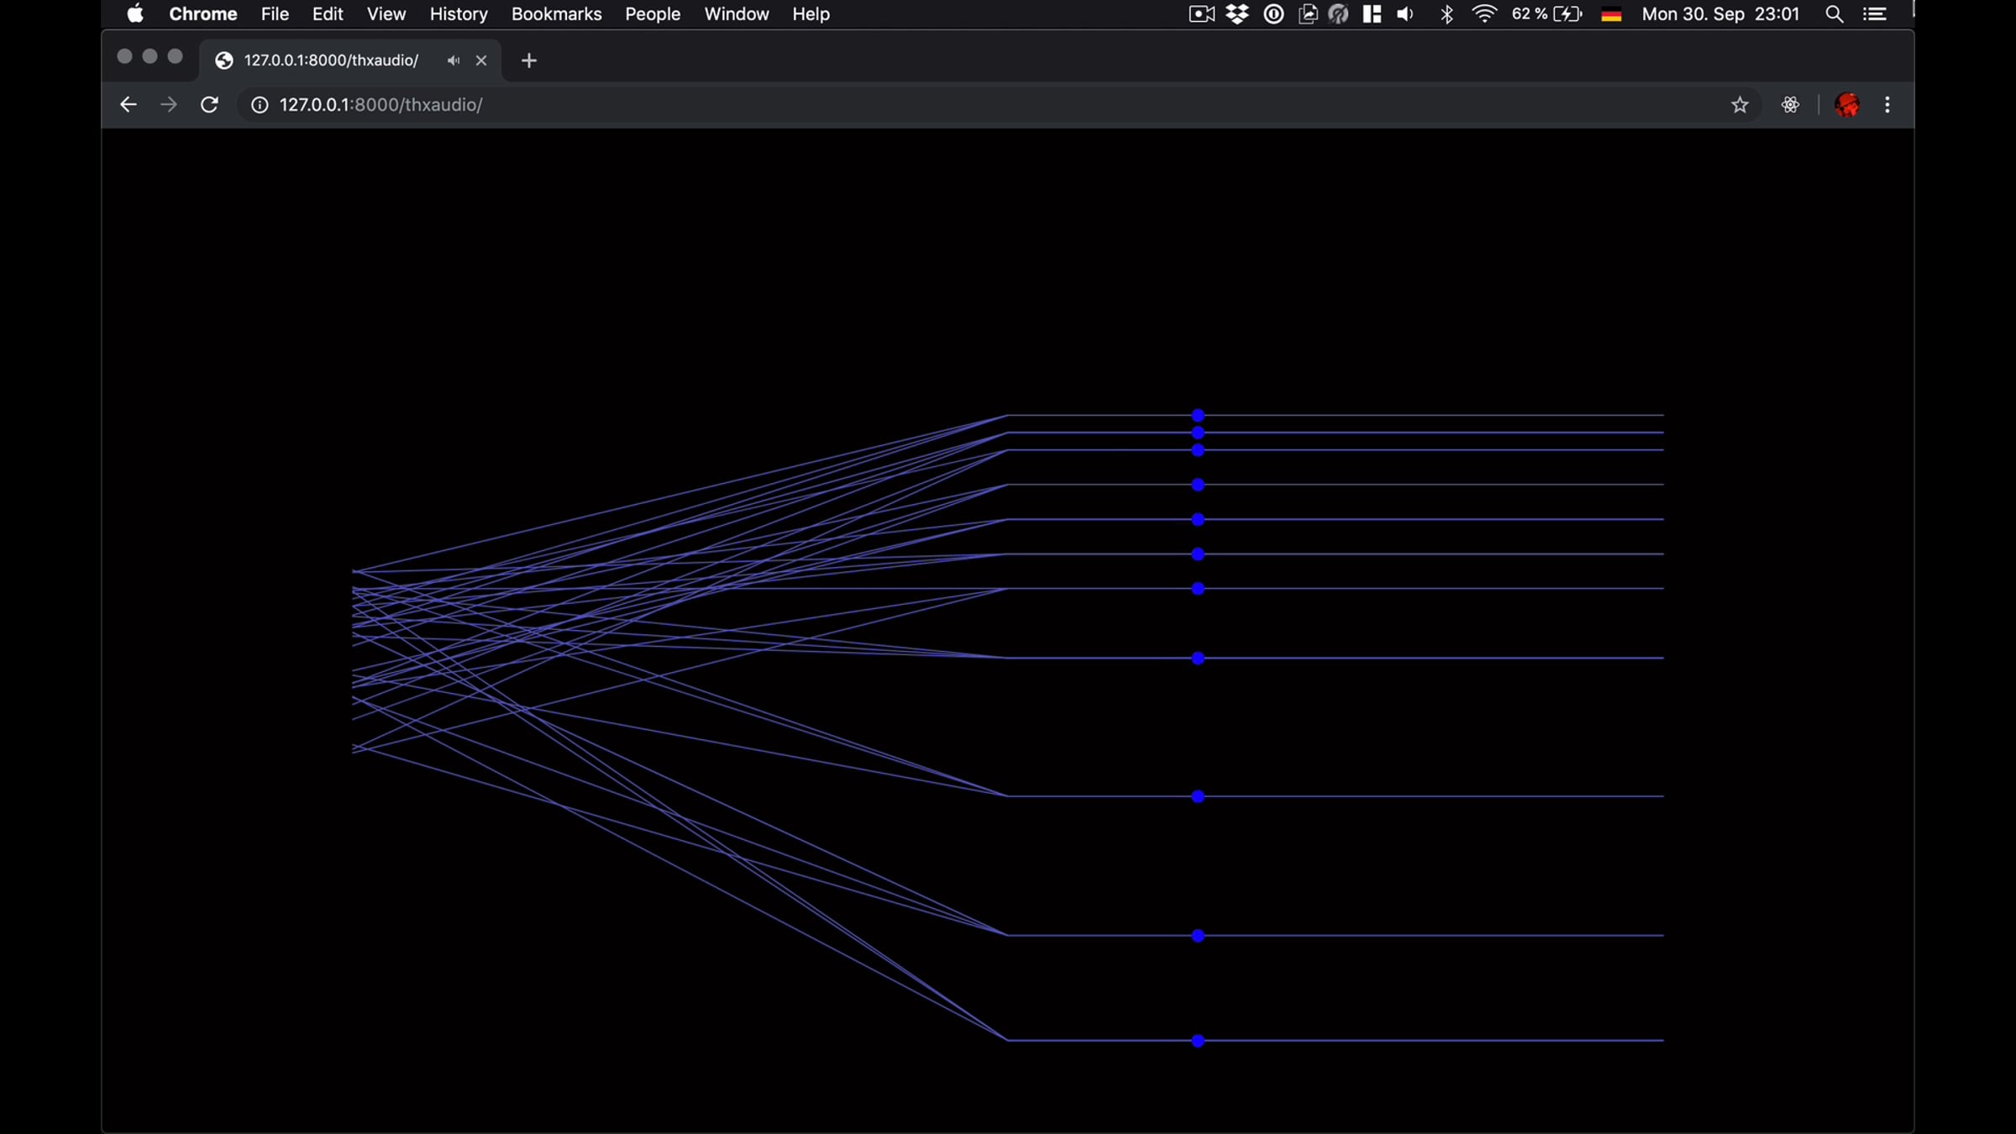Open the Bookmarks menu
2016x1134 pixels.
(556, 13)
